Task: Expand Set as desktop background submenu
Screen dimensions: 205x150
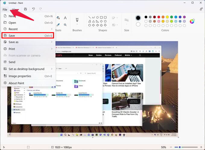Action: coord(52,69)
